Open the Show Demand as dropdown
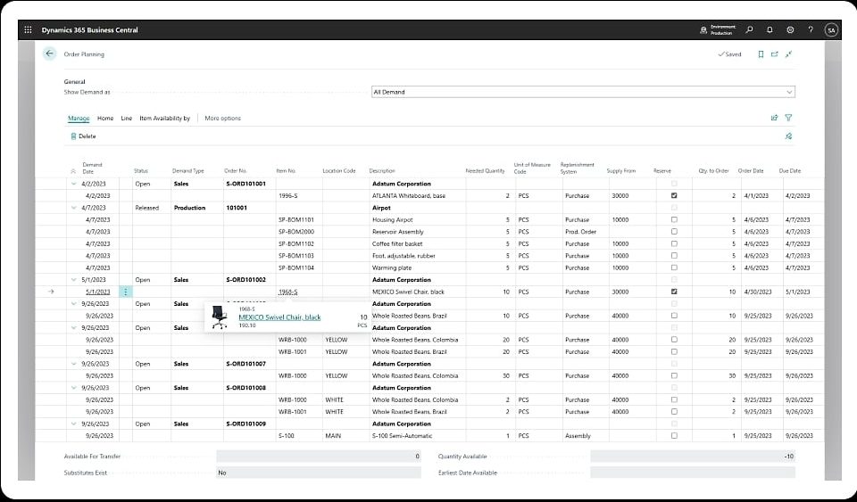The image size is (857, 502). 583,92
